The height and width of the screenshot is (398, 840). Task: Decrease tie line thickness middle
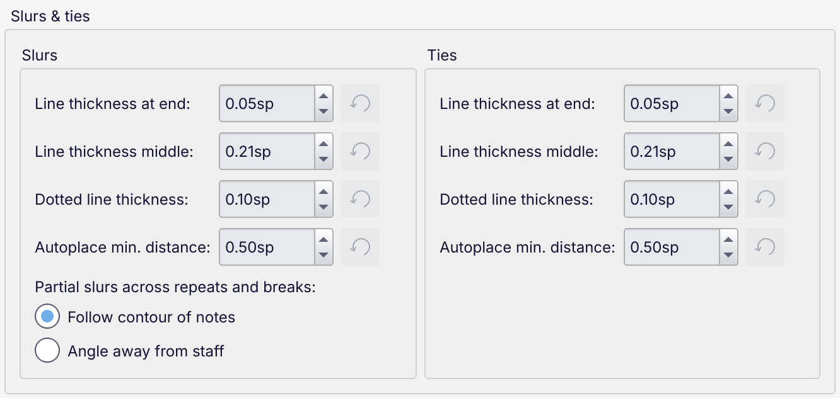[x=728, y=159]
